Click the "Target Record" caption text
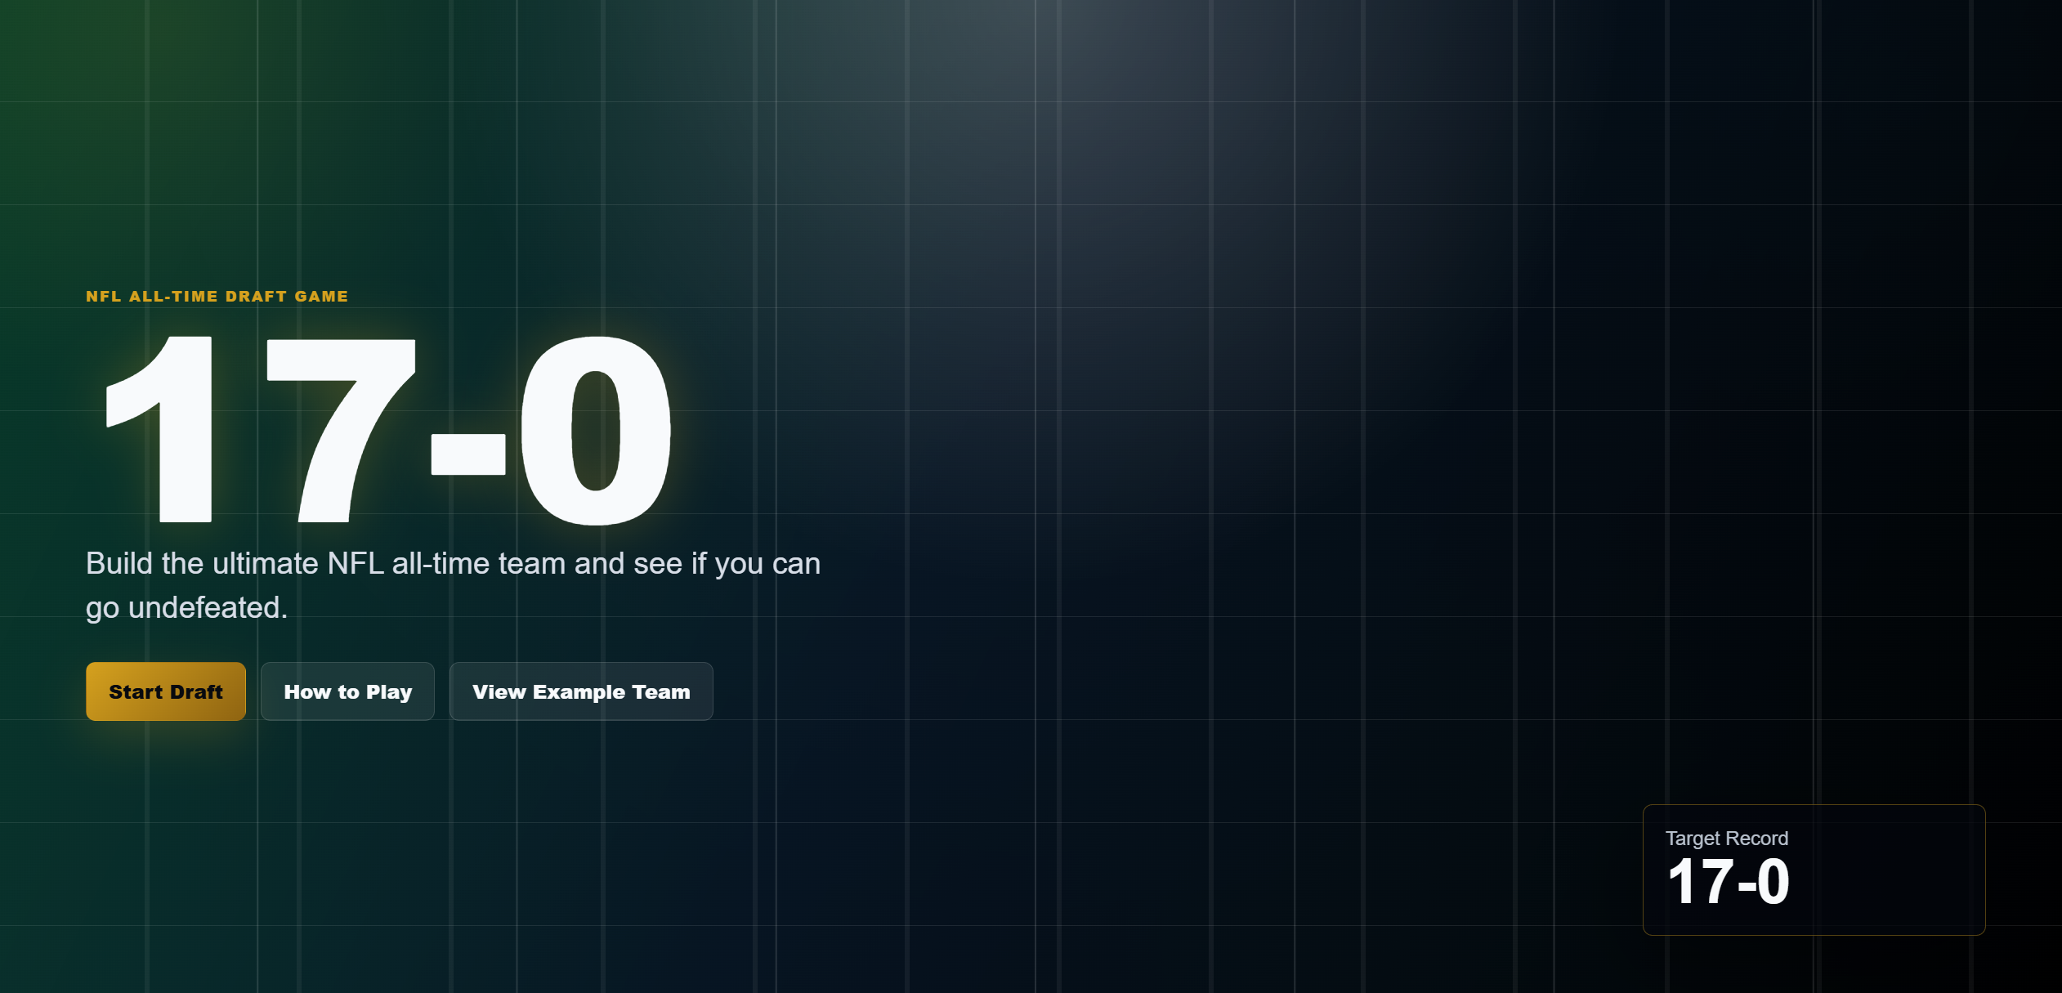 (x=1727, y=839)
